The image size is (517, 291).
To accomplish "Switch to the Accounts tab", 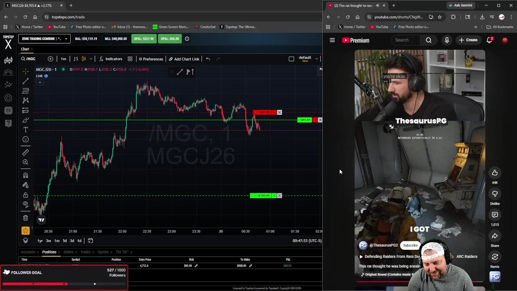I will click(x=28, y=252).
